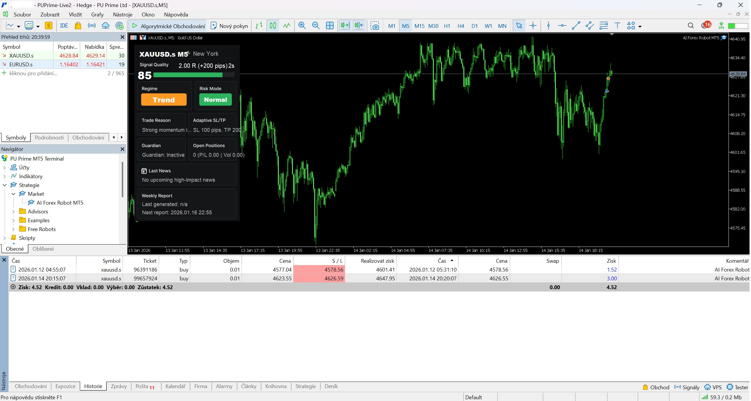Image resolution: width=751 pixels, height=401 pixels.
Task: Select the M1 timeframe
Action: pyautogui.click(x=391, y=26)
